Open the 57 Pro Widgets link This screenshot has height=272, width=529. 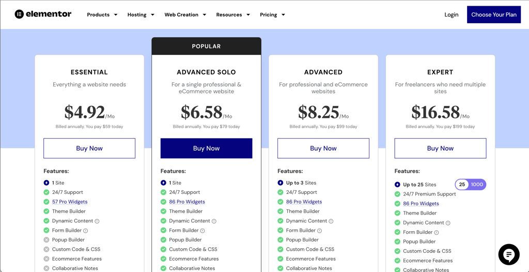click(70, 202)
